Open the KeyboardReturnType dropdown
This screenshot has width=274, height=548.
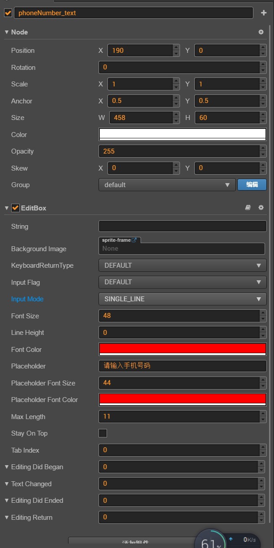(182, 265)
